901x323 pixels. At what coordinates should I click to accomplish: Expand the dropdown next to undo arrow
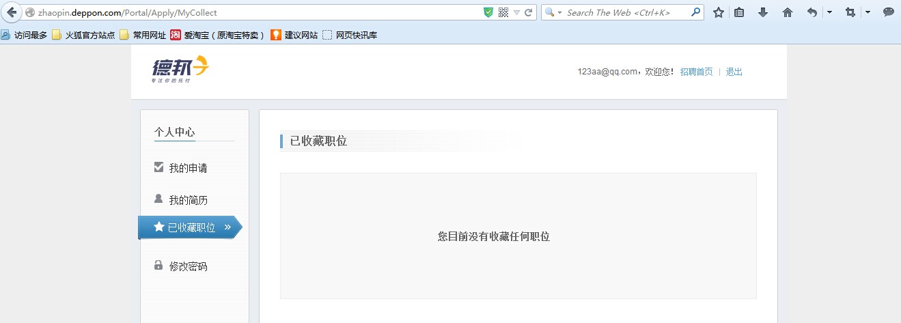(x=829, y=12)
